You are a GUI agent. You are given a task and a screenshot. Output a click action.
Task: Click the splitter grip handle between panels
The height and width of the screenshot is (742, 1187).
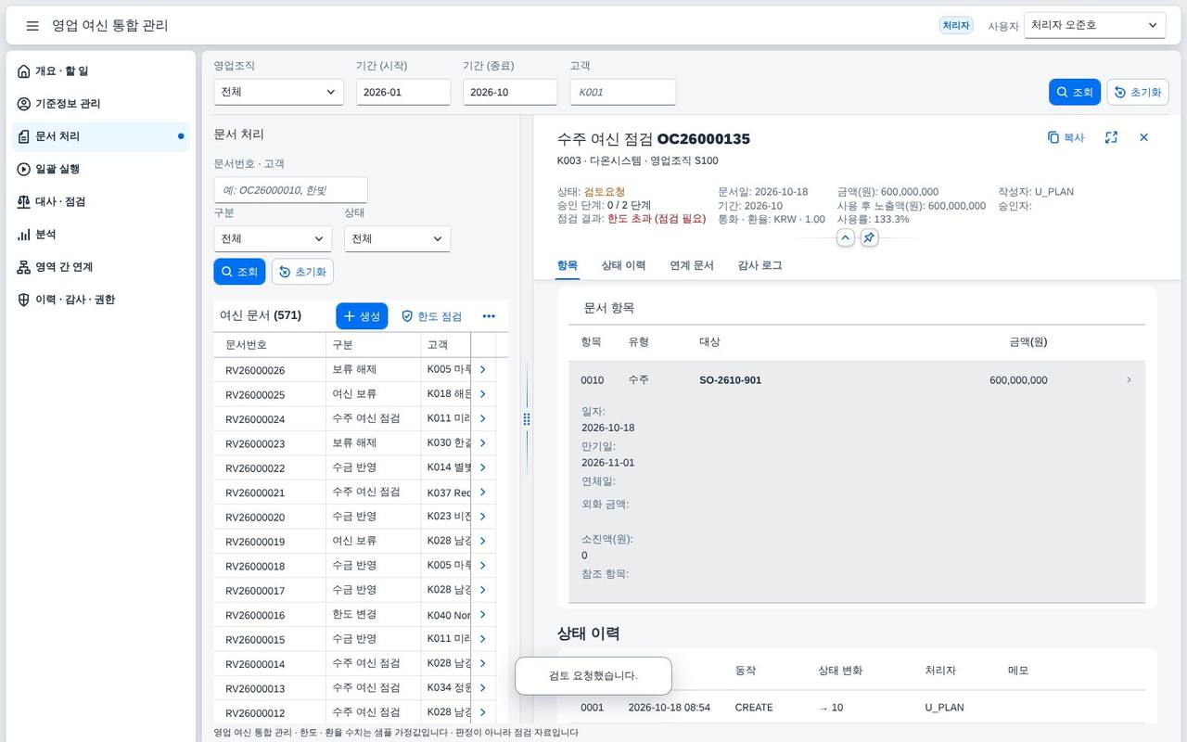(527, 419)
